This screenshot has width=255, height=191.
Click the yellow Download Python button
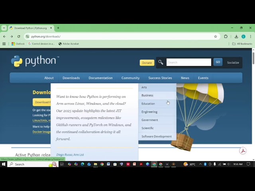(42, 102)
